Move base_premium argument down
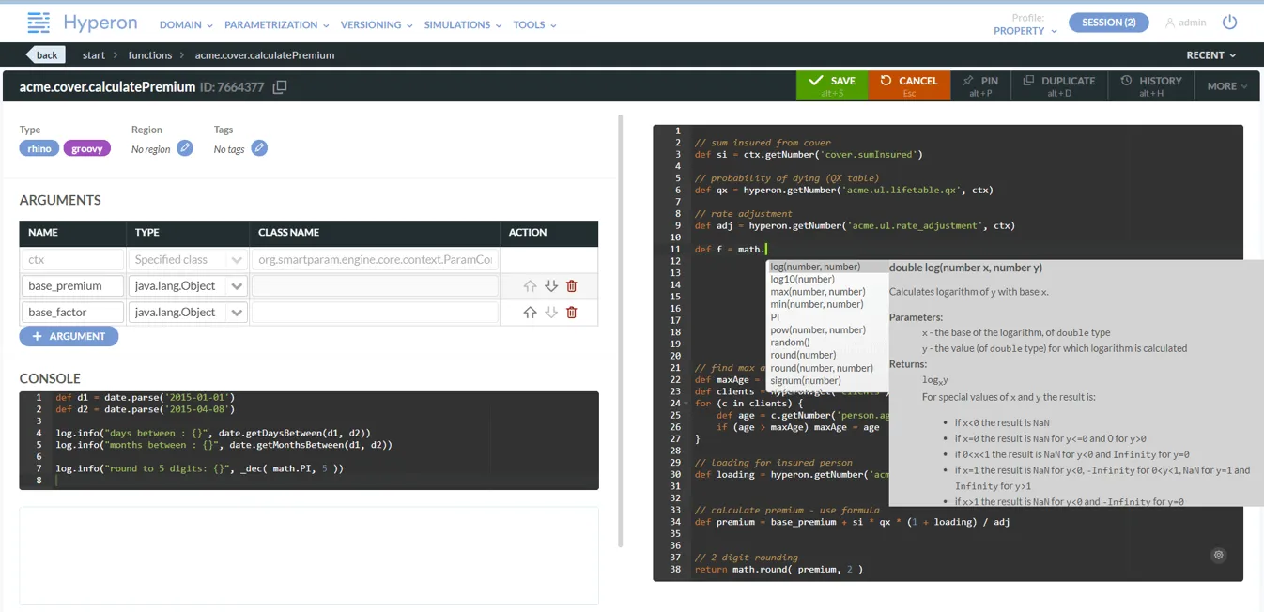The image size is (1264, 612). click(x=551, y=286)
